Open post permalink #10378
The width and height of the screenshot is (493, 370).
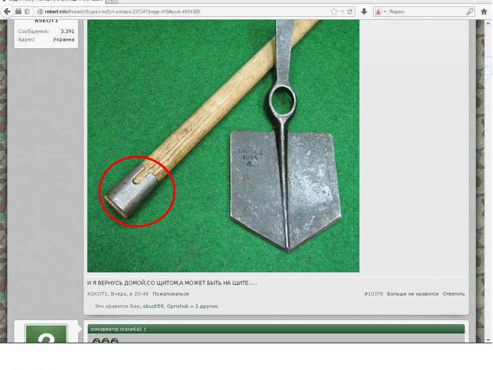point(373,294)
